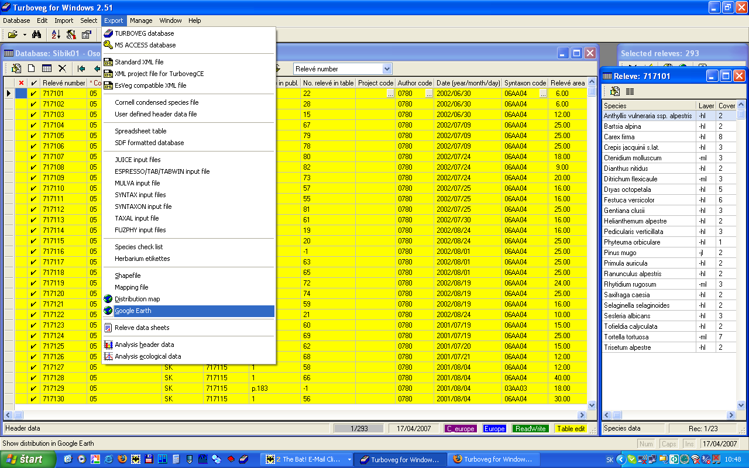Toggle checkmark for relevé 717127
The height and width of the screenshot is (468, 749).
click(x=34, y=367)
